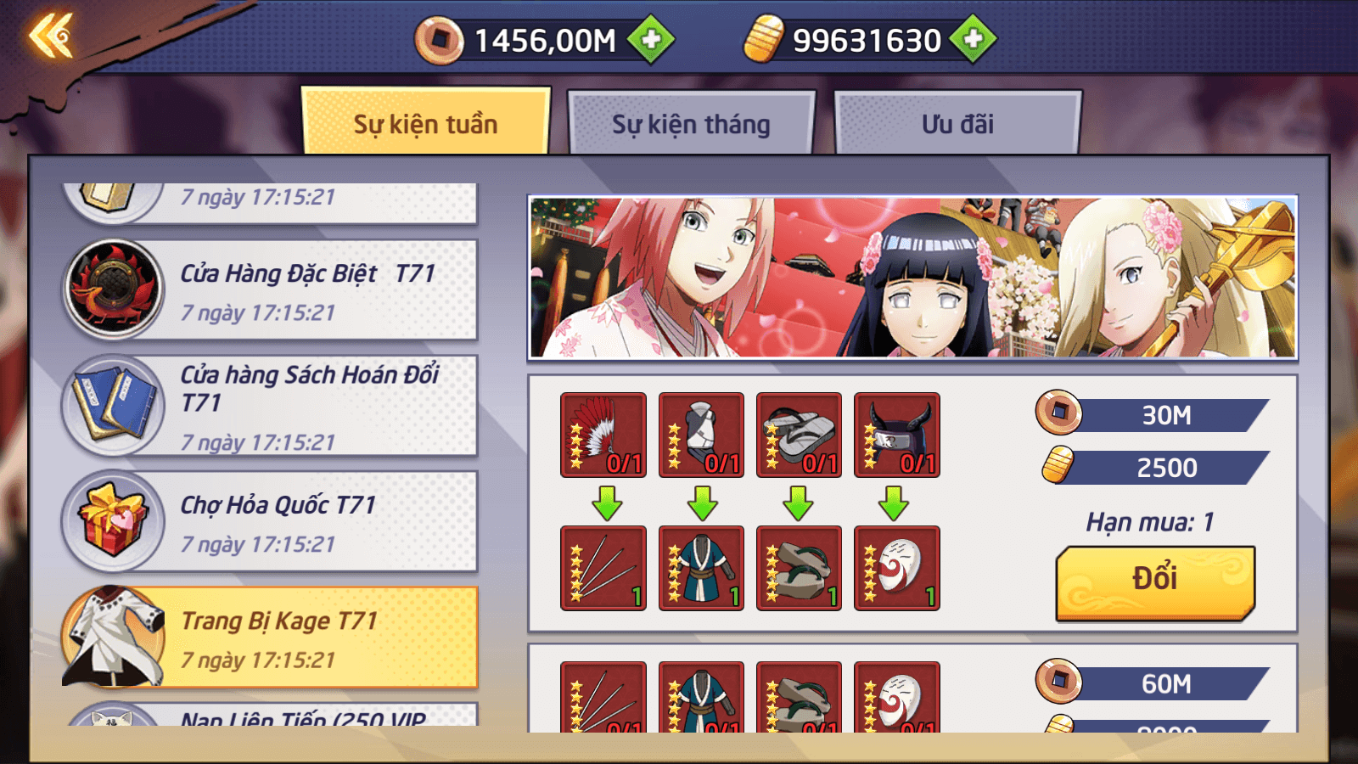Tap the needles reward item
The image size is (1358, 764).
point(603,568)
